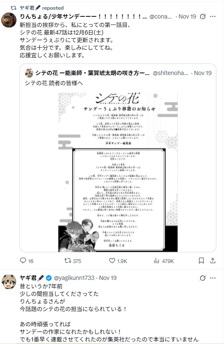The height and width of the screenshot is (344, 224).
Task: Click the reply icon with 16 comments
Action: pyautogui.click(x=23, y=261)
